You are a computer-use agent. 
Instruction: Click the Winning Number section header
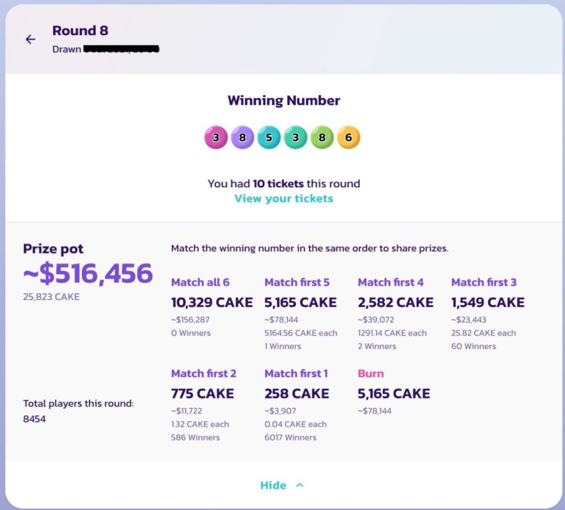(x=284, y=100)
